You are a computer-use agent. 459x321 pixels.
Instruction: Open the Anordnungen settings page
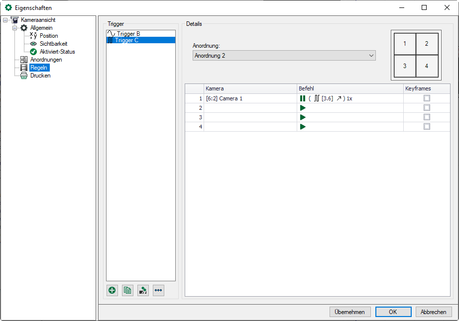tap(46, 60)
